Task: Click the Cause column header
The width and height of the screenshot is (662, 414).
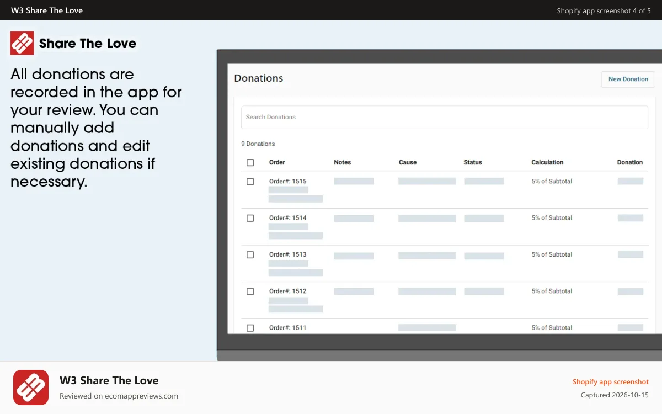Action: (408, 162)
